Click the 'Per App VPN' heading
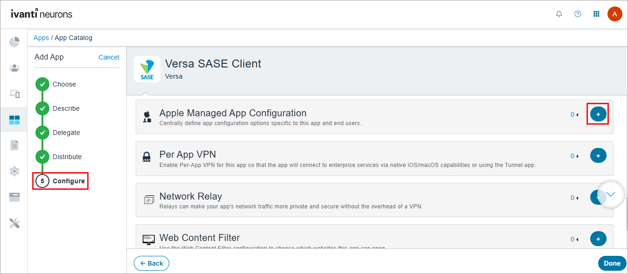Screen dimensions: 628x274 187,154
